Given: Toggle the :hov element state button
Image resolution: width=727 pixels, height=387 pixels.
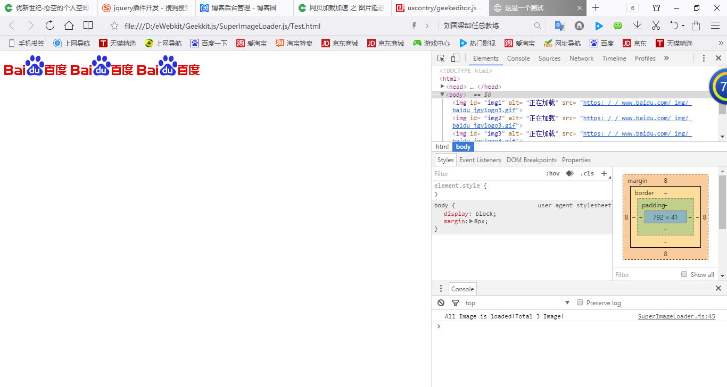Looking at the screenshot, I should (553, 173).
